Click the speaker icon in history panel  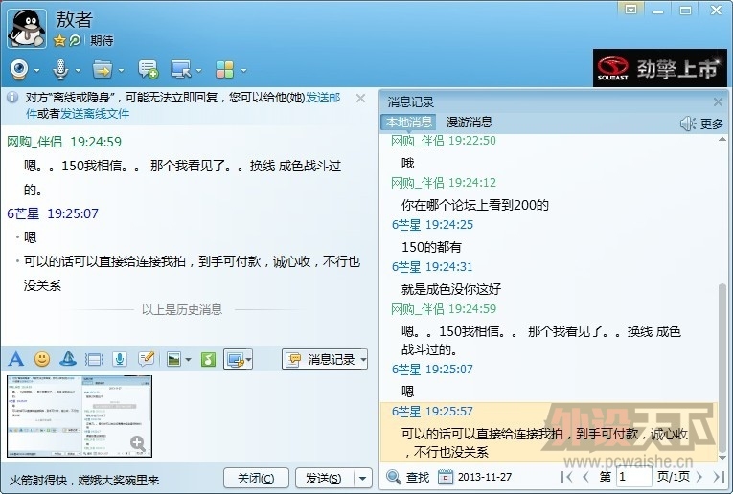coord(688,123)
